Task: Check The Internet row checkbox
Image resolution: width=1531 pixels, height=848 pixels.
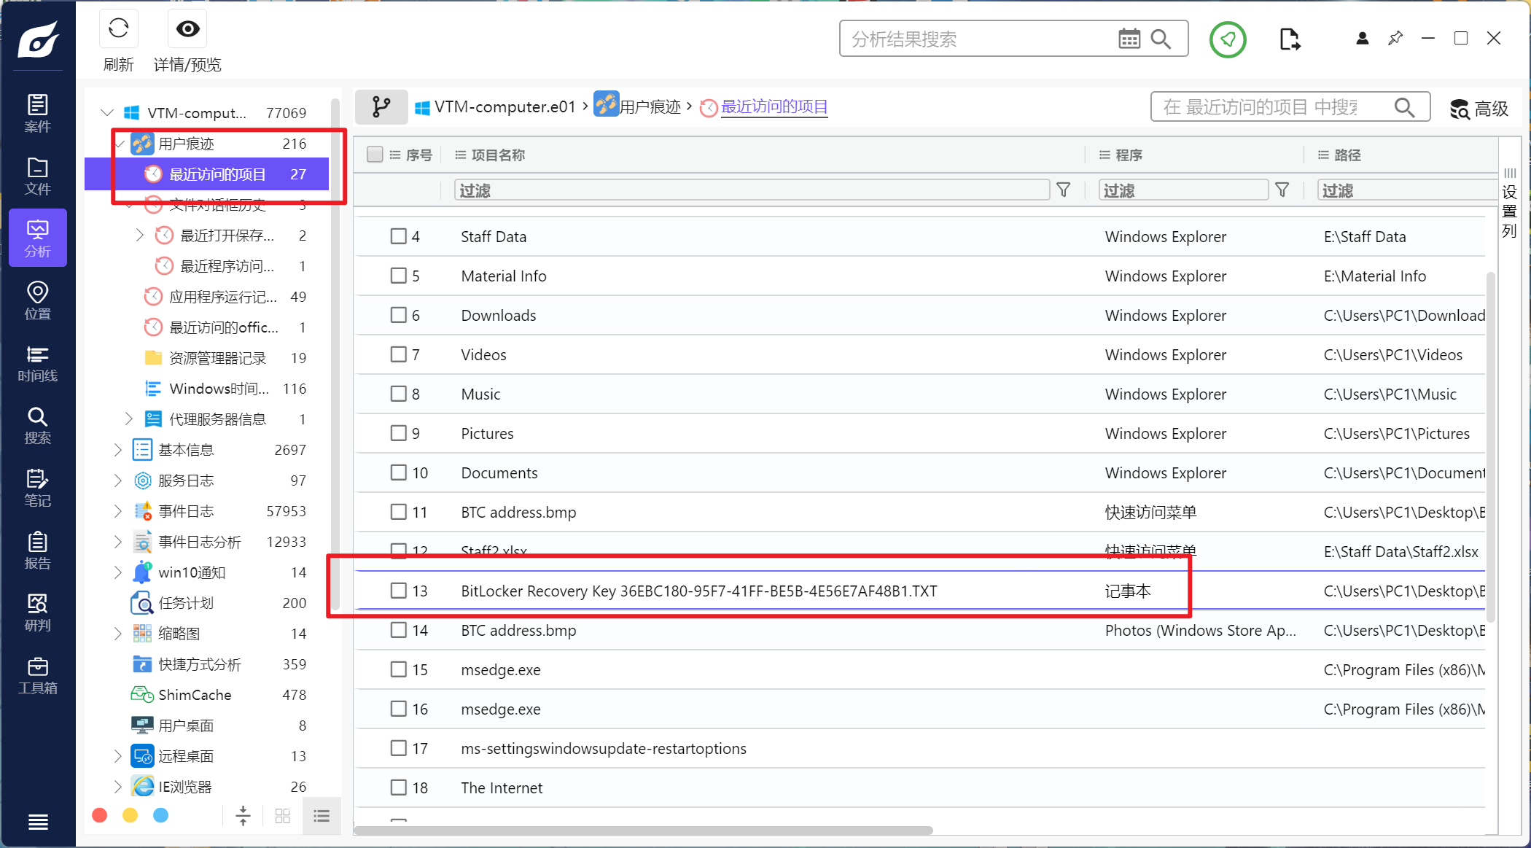Action: [x=398, y=787]
